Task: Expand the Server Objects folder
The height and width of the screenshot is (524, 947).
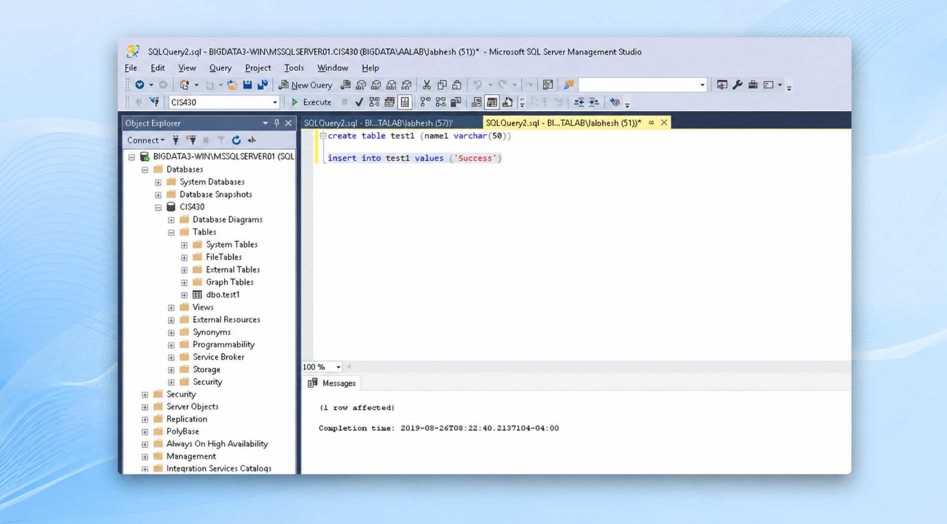Action: pyautogui.click(x=145, y=407)
